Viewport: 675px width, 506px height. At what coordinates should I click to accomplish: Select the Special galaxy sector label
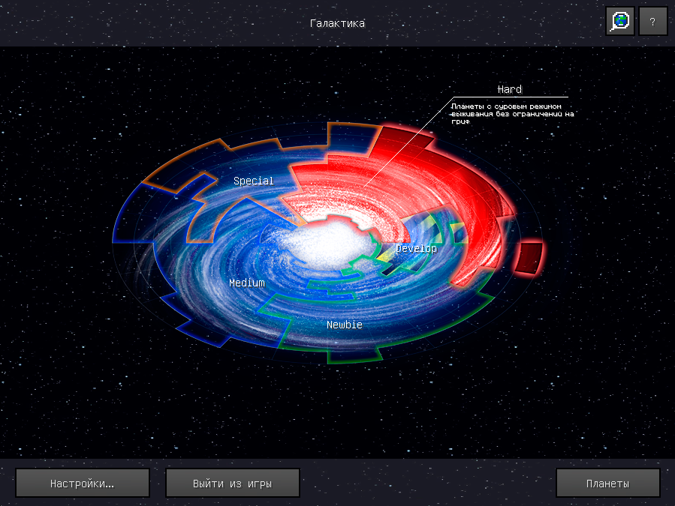click(x=254, y=181)
